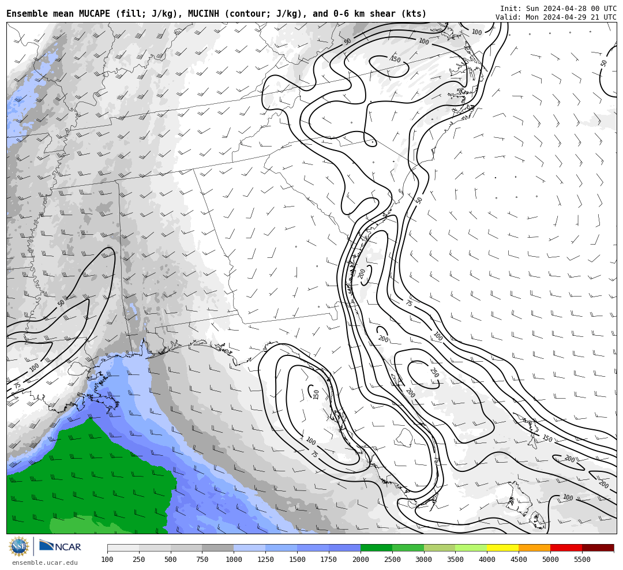Click the 750-1000 dark gray legend swatch
The image size is (623, 570).
click(218, 548)
